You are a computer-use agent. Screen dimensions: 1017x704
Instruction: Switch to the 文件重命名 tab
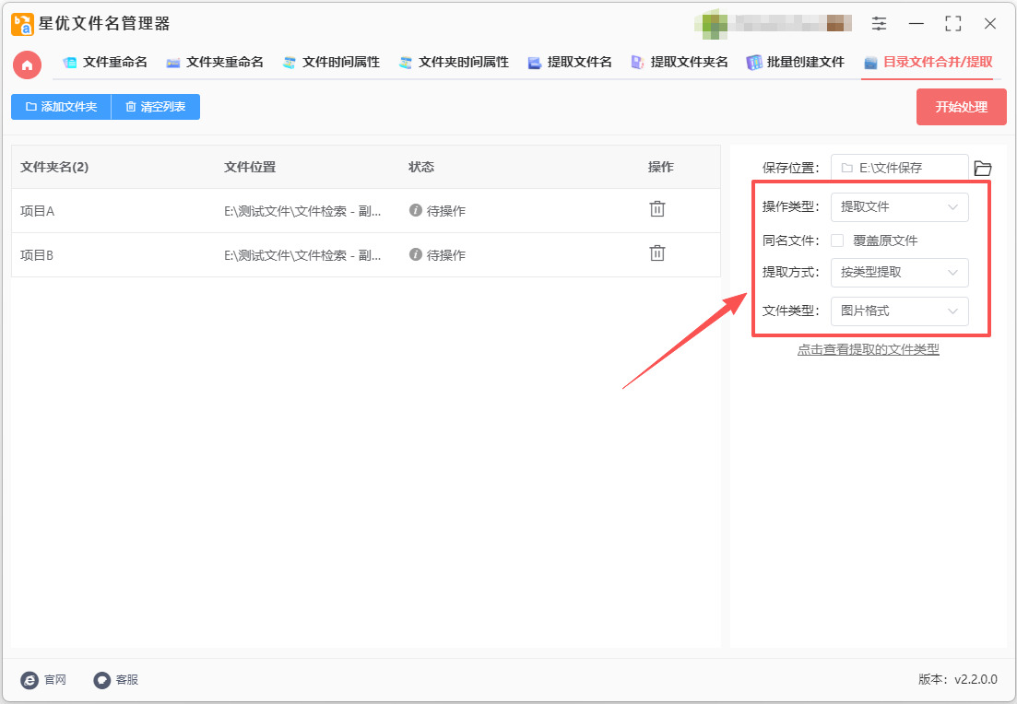(105, 63)
